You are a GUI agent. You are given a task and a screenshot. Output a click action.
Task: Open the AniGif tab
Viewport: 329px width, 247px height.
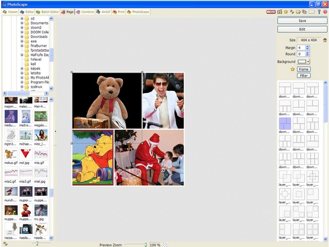[103, 12]
